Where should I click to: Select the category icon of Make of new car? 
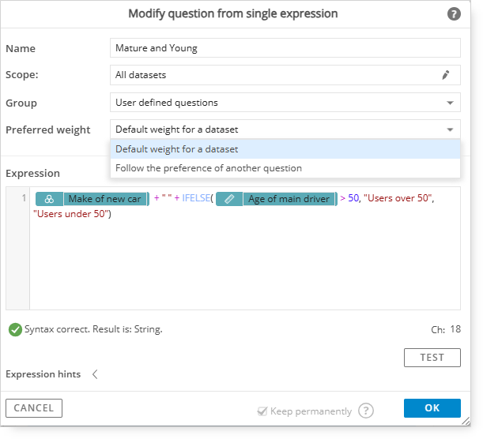tap(49, 199)
